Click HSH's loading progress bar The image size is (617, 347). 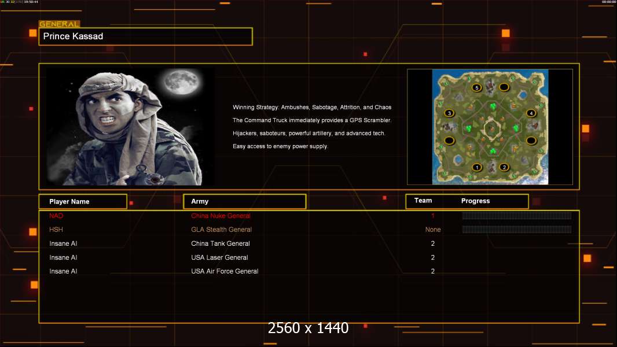point(517,230)
